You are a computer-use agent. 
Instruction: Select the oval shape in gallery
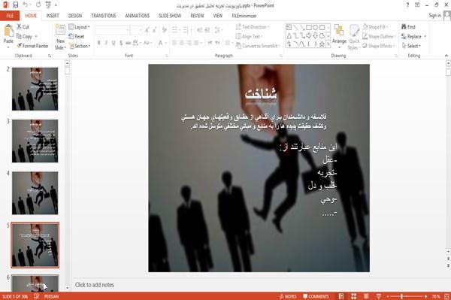tap(315, 27)
